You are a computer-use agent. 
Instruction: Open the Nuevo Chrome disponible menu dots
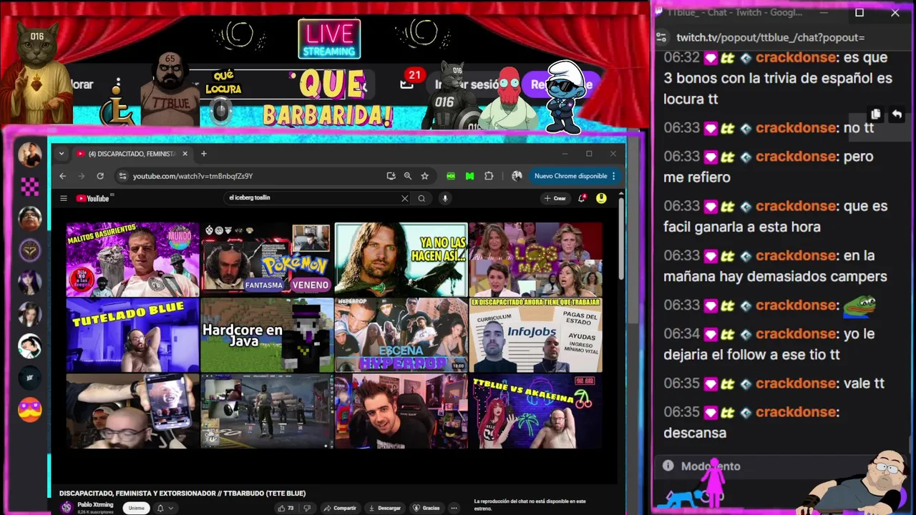pos(613,176)
